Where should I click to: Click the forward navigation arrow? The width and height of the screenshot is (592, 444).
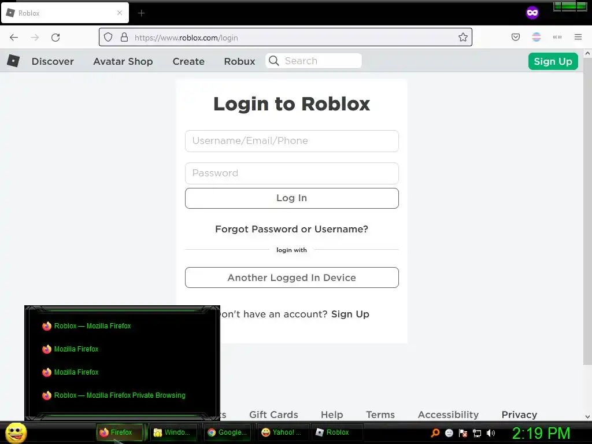pyautogui.click(x=35, y=38)
